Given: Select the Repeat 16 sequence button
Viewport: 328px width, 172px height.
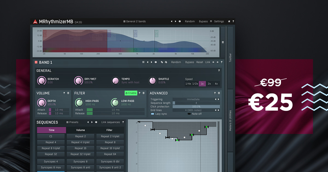Looking at the screenshot, I should (x=81, y=148).
